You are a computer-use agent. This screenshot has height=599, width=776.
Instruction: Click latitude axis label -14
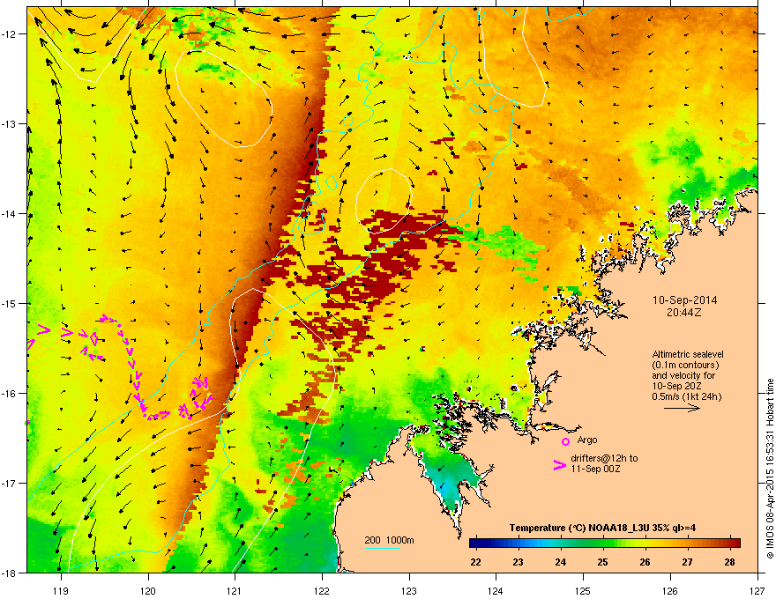click(x=10, y=213)
